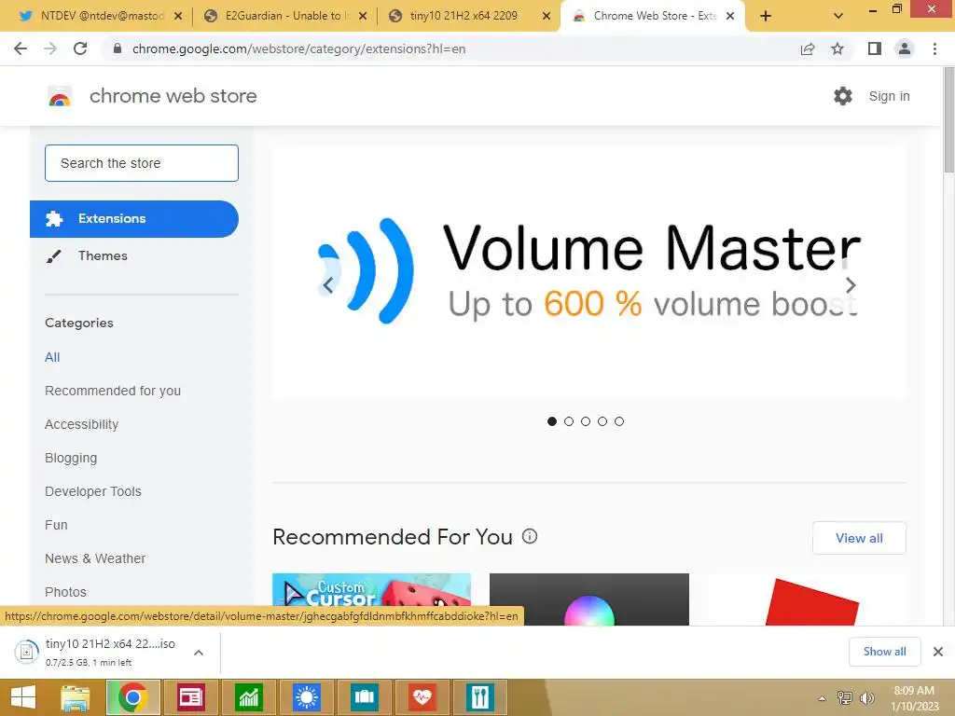Open Volume Master banner

pyautogui.click(x=589, y=272)
